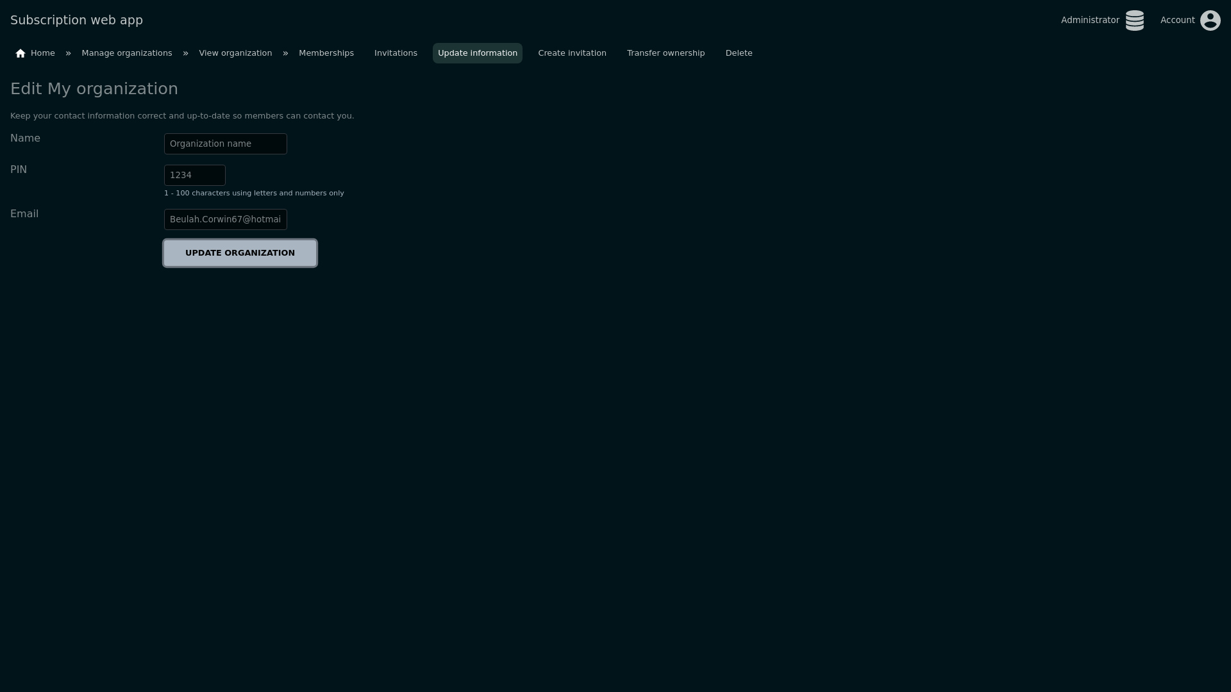
Task: Select the Update information tab
Action: (x=477, y=53)
